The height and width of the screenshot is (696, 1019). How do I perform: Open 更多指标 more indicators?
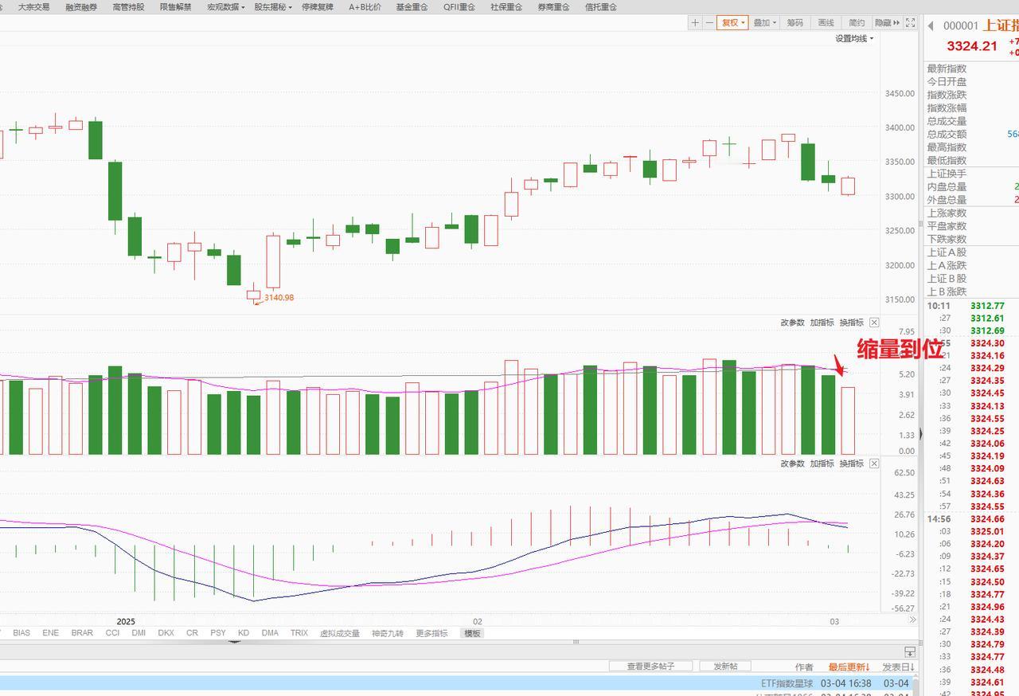(x=431, y=633)
